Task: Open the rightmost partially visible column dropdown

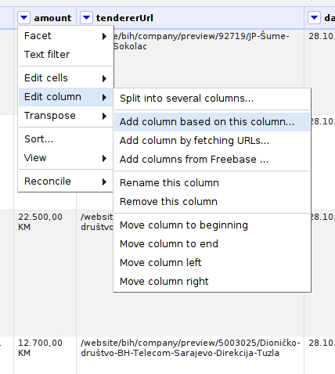Action: click(314, 18)
